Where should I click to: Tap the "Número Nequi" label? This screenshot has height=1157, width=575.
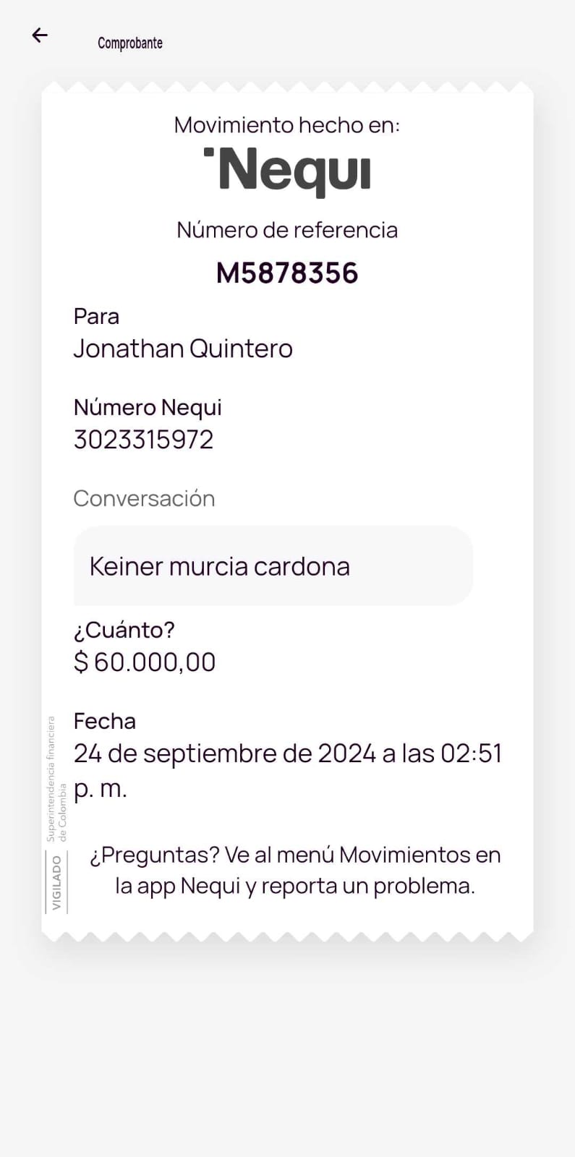pyautogui.click(x=148, y=408)
